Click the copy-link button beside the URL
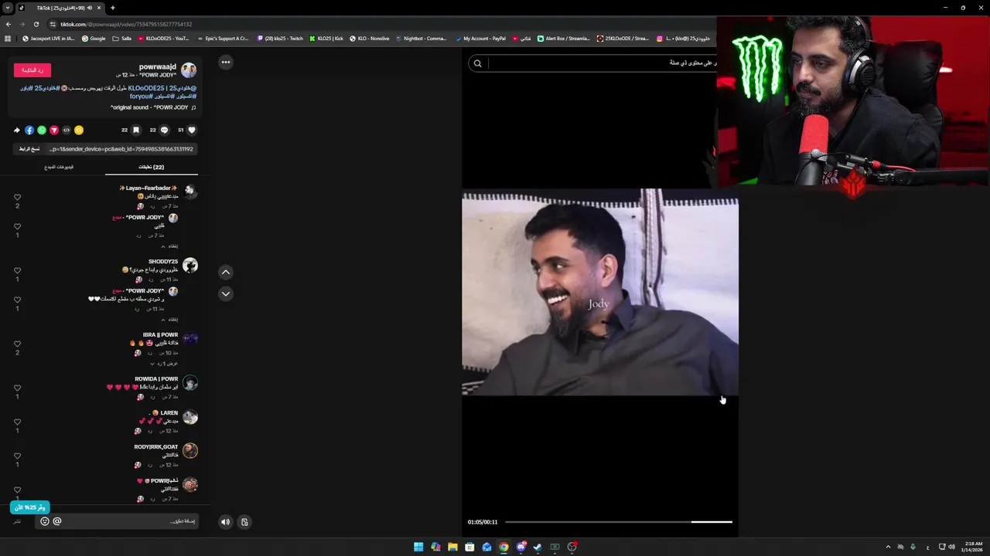This screenshot has height=556, width=990. point(29,149)
